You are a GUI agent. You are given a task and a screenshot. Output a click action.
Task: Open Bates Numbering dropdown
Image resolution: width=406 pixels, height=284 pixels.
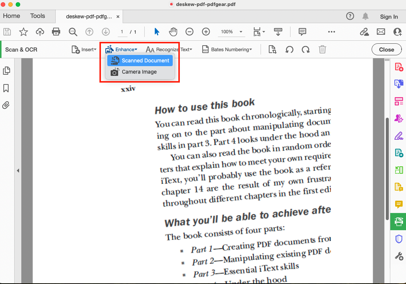[227, 49]
